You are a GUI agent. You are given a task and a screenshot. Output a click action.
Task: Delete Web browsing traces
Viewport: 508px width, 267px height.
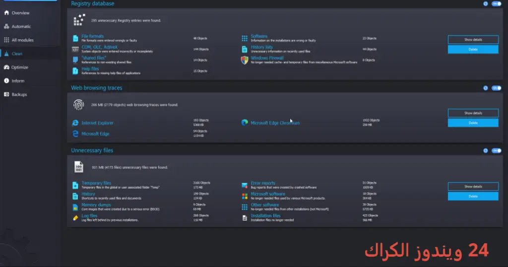pos(473,123)
